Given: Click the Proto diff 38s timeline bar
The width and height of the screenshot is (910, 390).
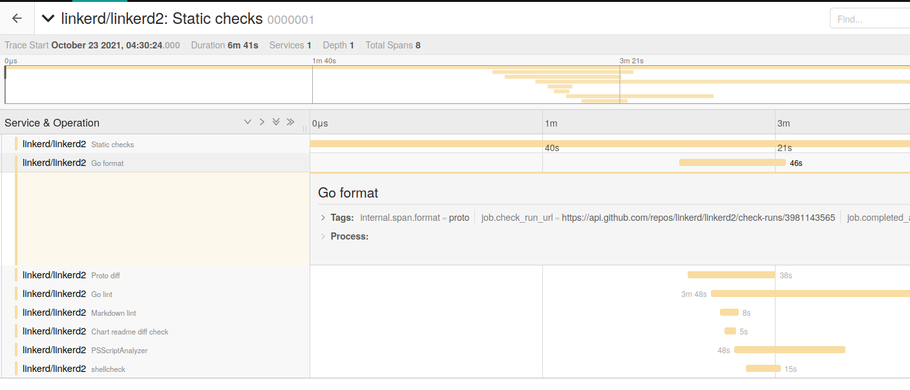Looking at the screenshot, I should (x=731, y=275).
